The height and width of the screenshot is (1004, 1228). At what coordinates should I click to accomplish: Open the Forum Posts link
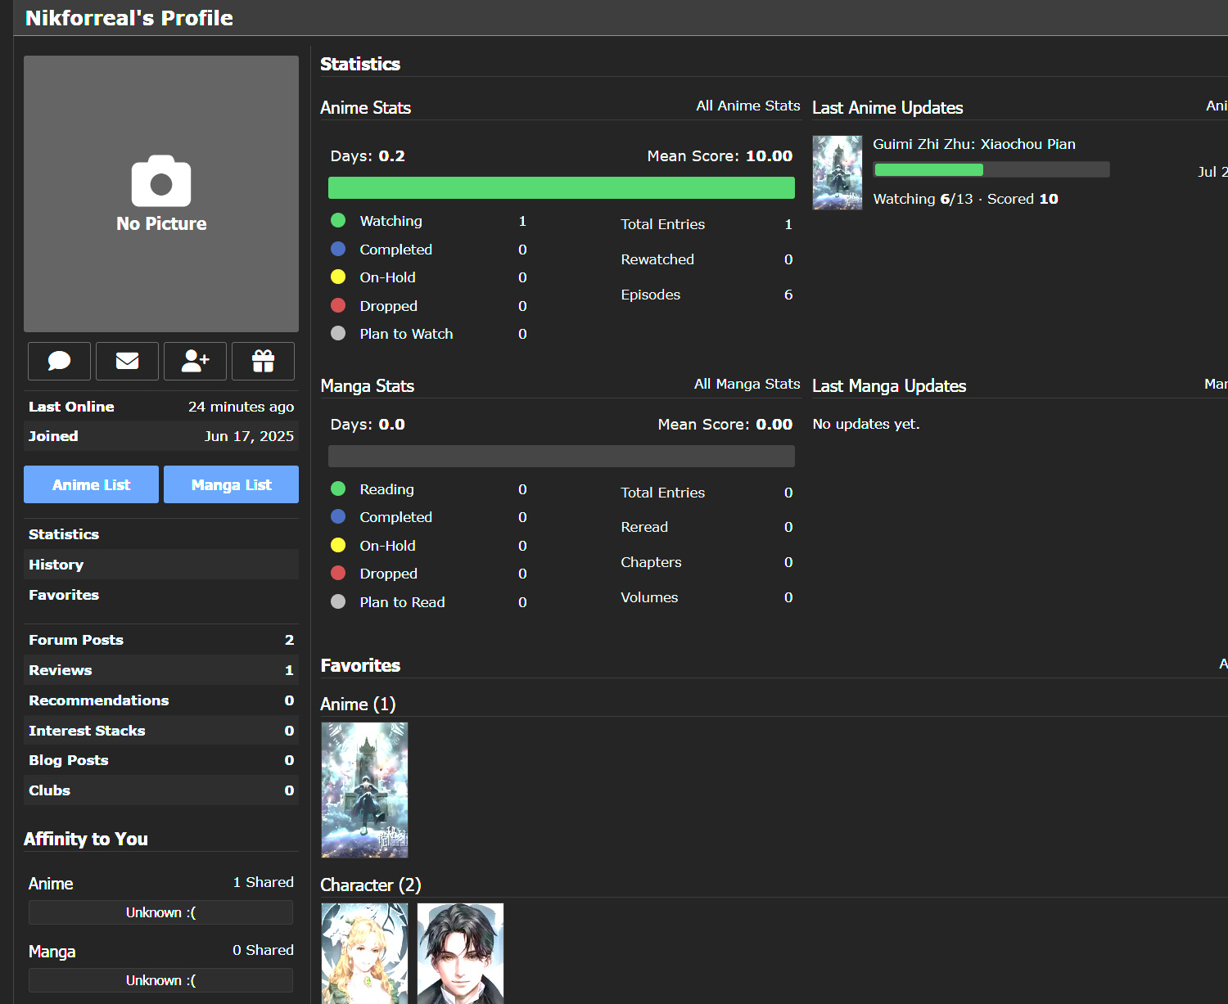pos(76,640)
